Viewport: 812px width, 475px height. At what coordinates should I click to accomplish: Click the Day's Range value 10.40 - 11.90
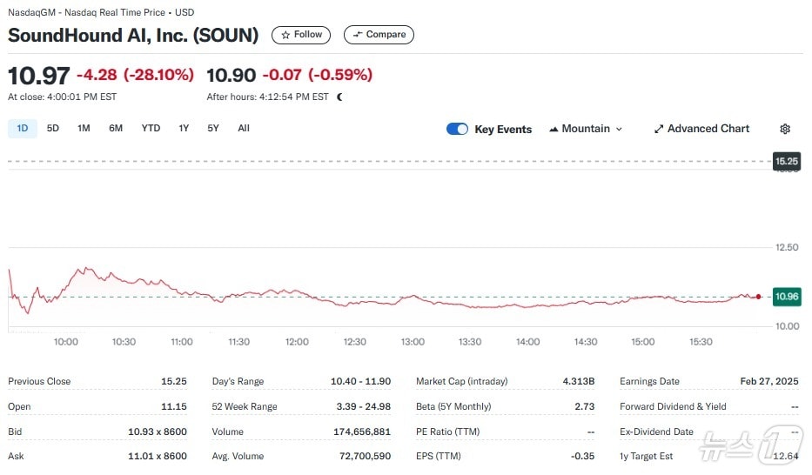361,381
